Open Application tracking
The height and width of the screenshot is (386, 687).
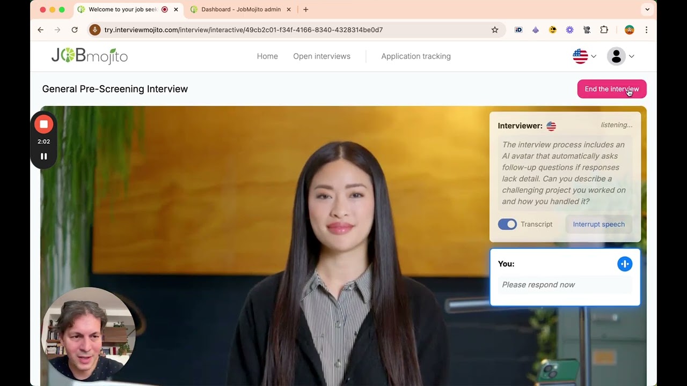coord(416,56)
